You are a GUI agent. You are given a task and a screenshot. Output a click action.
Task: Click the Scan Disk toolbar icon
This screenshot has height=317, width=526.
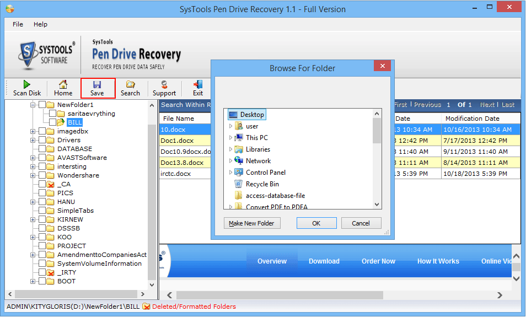pos(27,84)
